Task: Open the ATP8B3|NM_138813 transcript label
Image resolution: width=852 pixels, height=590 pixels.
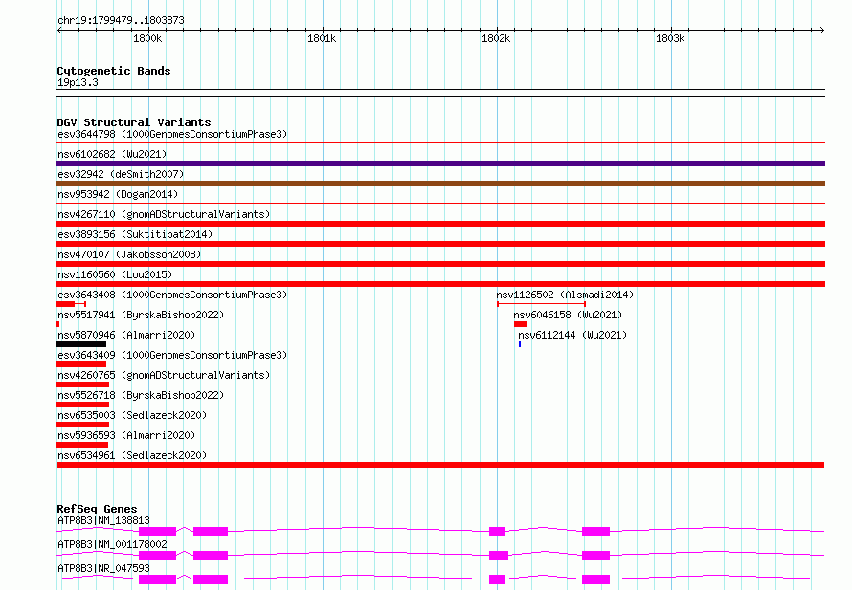Action: (x=103, y=520)
